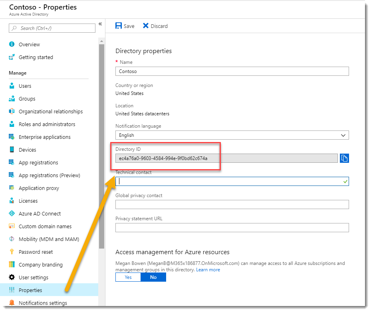Open the Notification language dropdown
The width and height of the screenshot is (371, 312).
(x=232, y=135)
